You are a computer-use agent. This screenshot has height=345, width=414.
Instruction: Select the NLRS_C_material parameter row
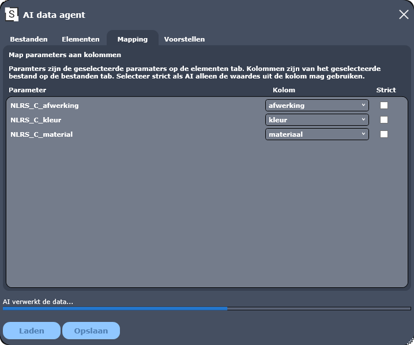(207, 134)
